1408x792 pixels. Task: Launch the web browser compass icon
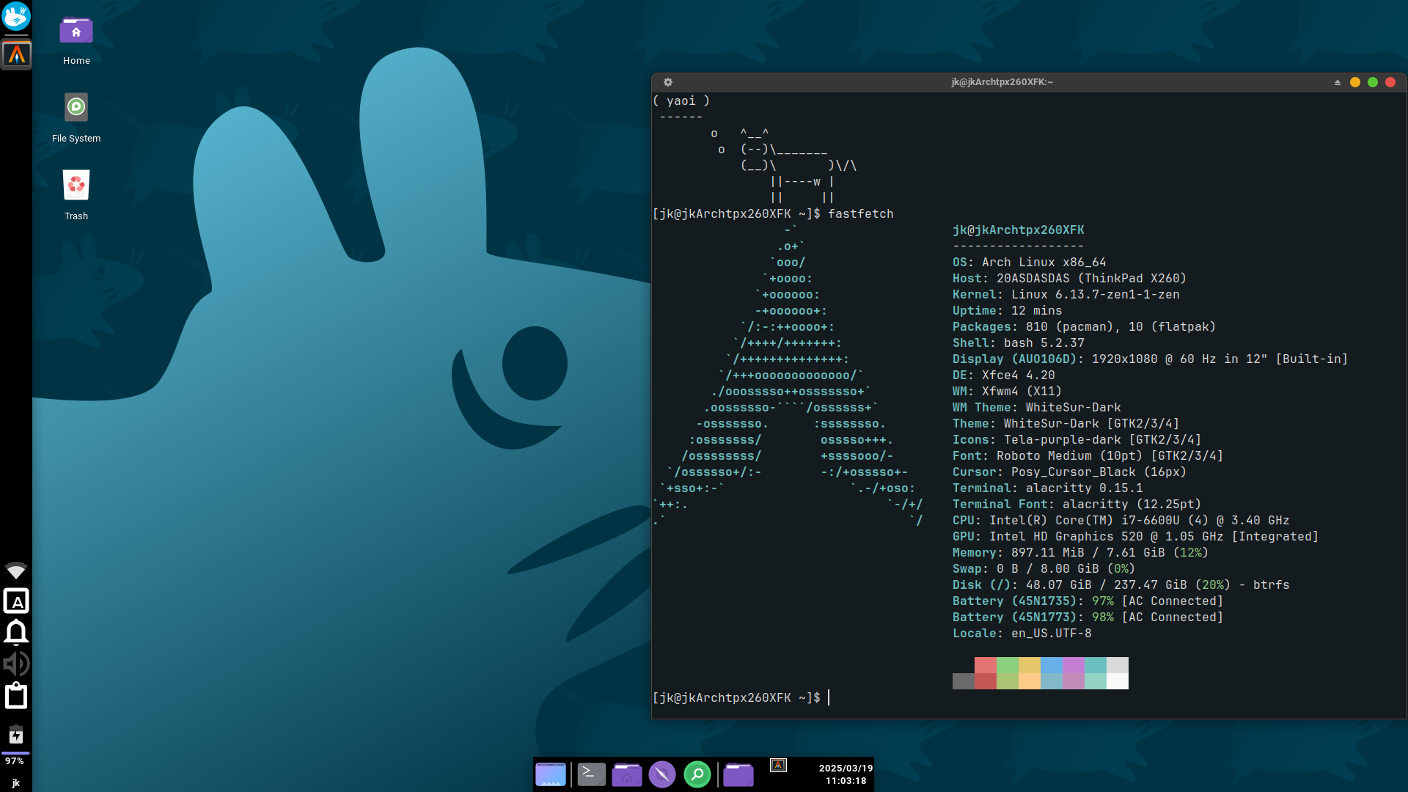point(662,774)
